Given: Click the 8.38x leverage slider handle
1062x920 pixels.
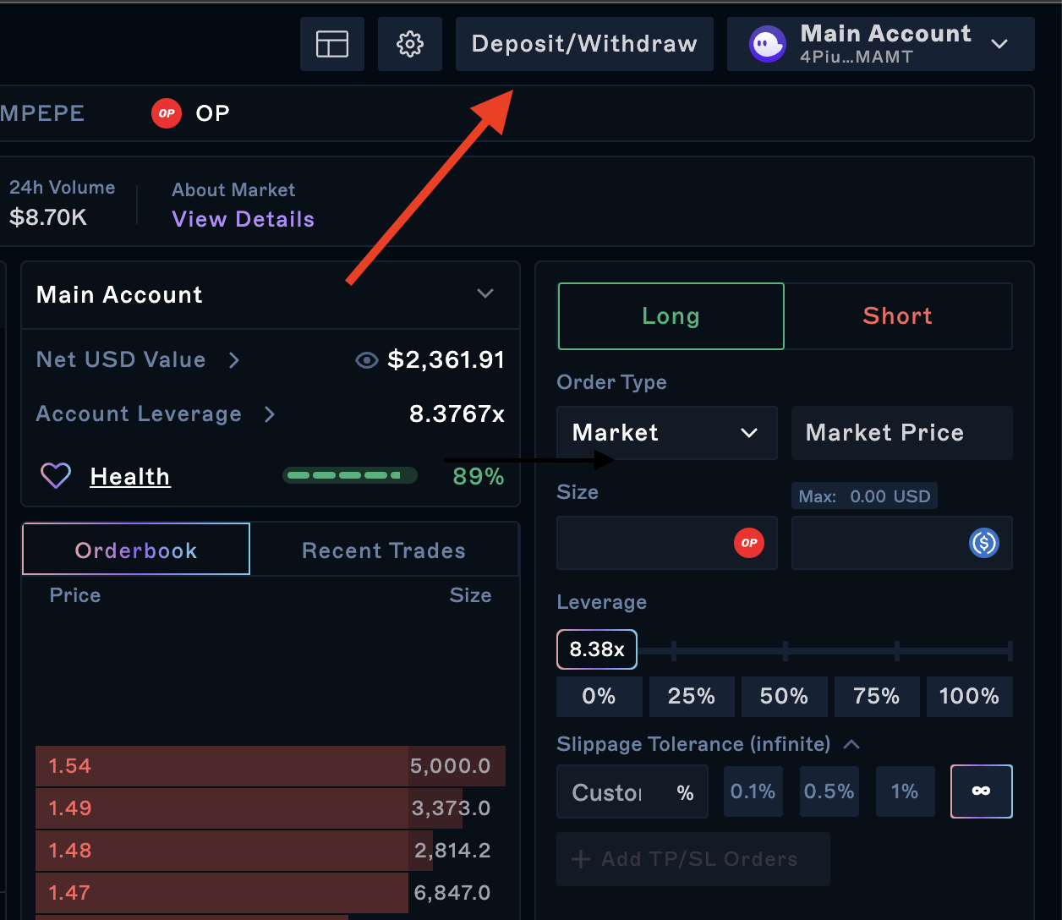Looking at the screenshot, I should (597, 649).
